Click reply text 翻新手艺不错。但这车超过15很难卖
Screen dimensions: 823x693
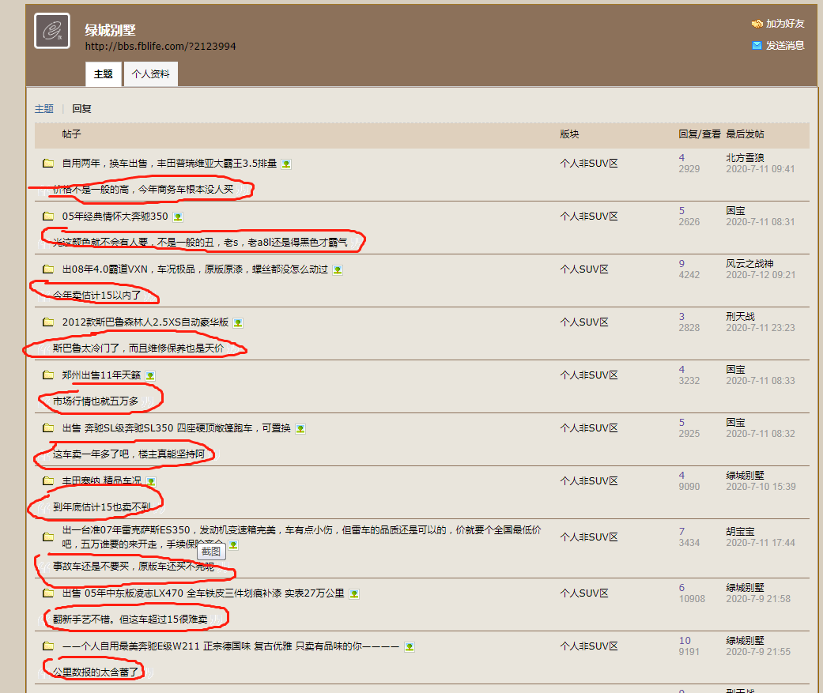pyautogui.click(x=130, y=620)
